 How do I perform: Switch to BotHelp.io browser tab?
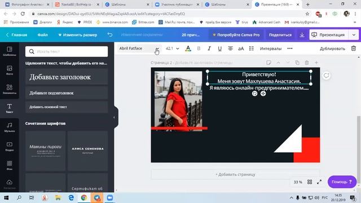77,5
